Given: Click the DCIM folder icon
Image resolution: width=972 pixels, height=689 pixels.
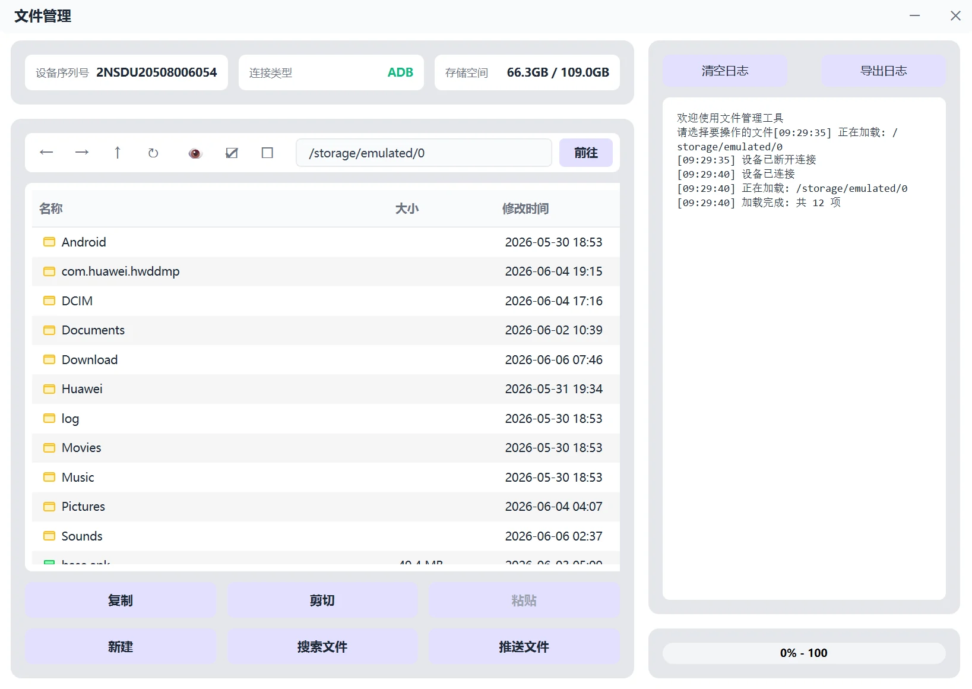Looking at the screenshot, I should click(x=49, y=301).
